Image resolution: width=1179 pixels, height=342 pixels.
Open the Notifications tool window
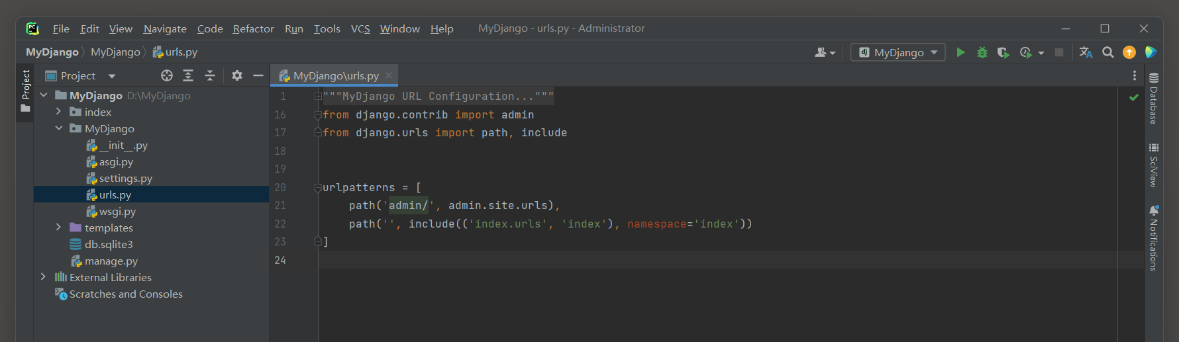coord(1154,237)
